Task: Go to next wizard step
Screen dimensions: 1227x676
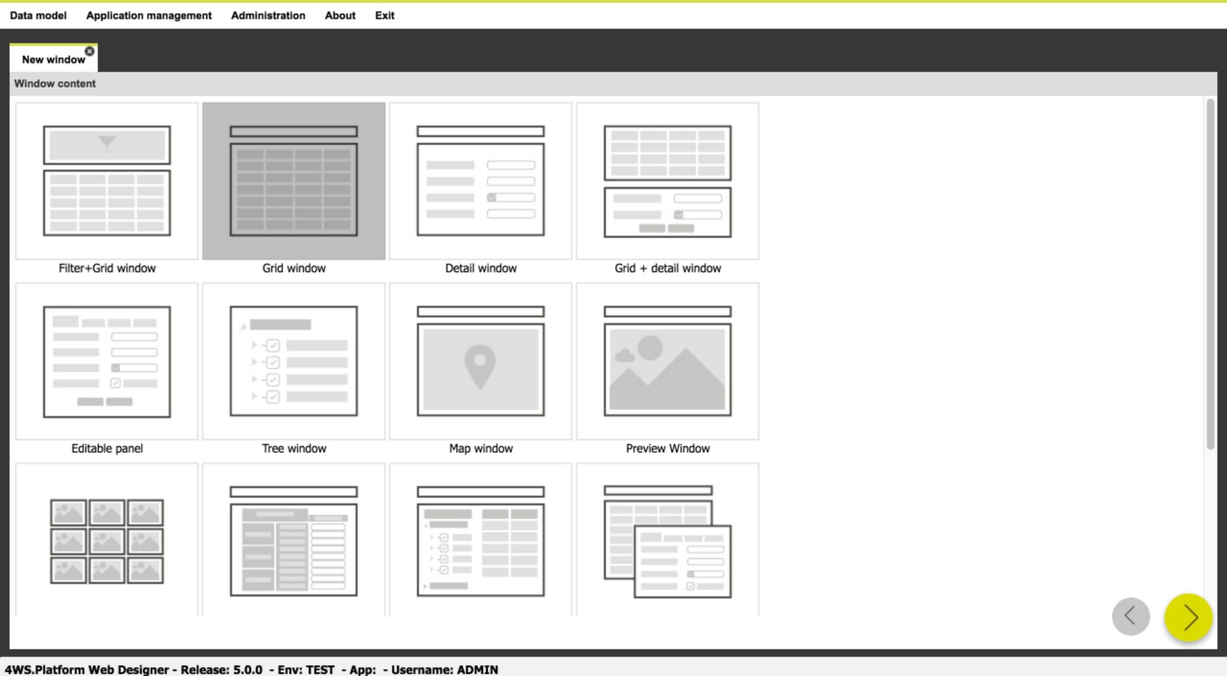Action: (x=1188, y=617)
